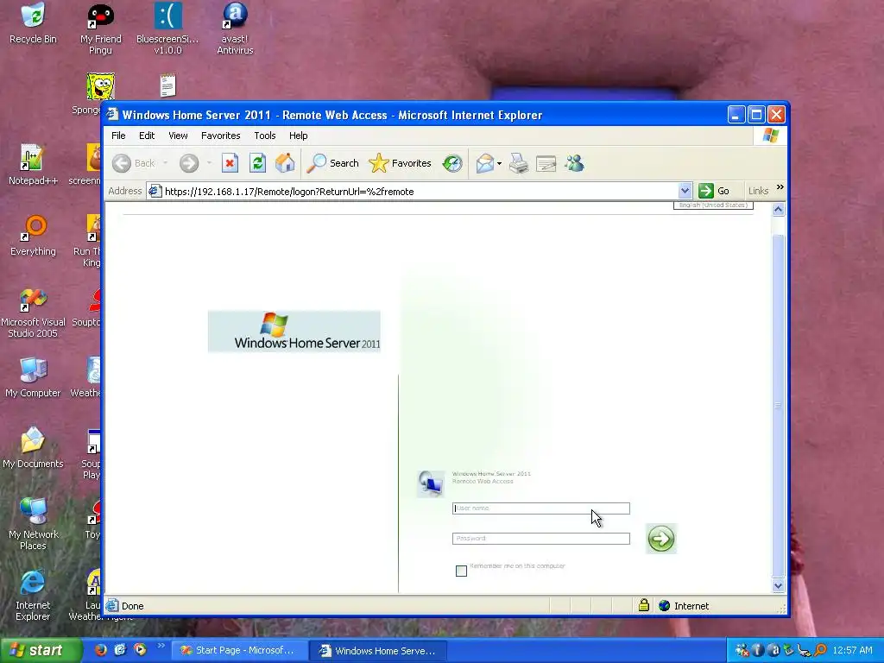The width and height of the screenshot is (884, 663).
Task: Click the Windows Home Server 2011 logo
Action: [x=294, y=331]
